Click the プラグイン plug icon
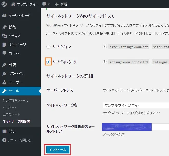 4,74
